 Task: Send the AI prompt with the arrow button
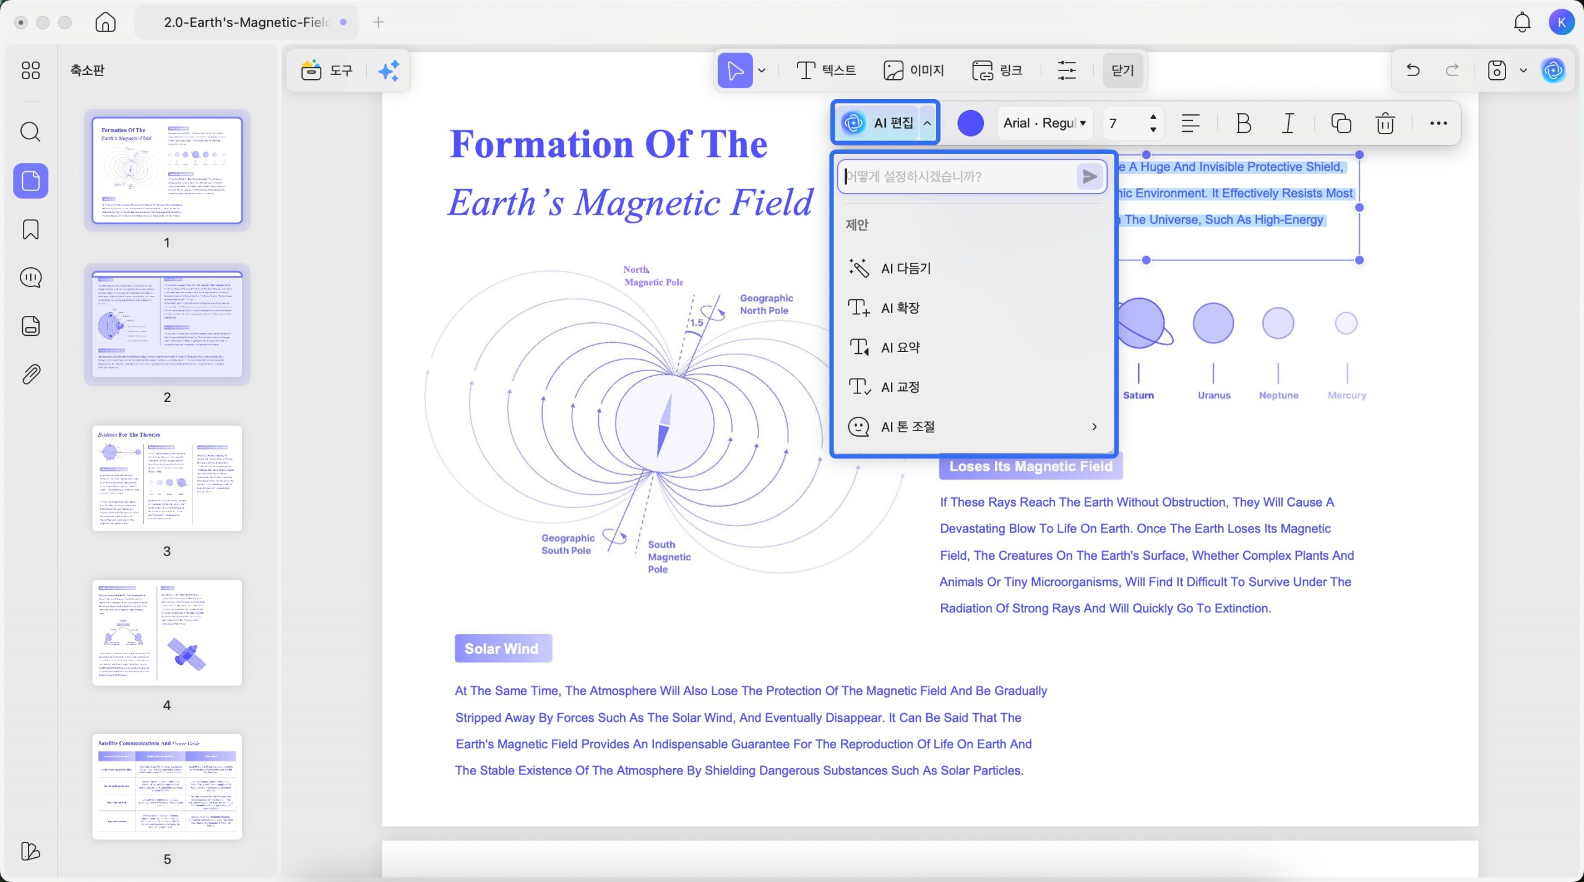coord(1089,177)
